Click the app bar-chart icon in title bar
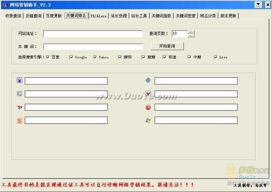This screenshot has width=272, height=192. pyautogui.click(x=5, y=5)
